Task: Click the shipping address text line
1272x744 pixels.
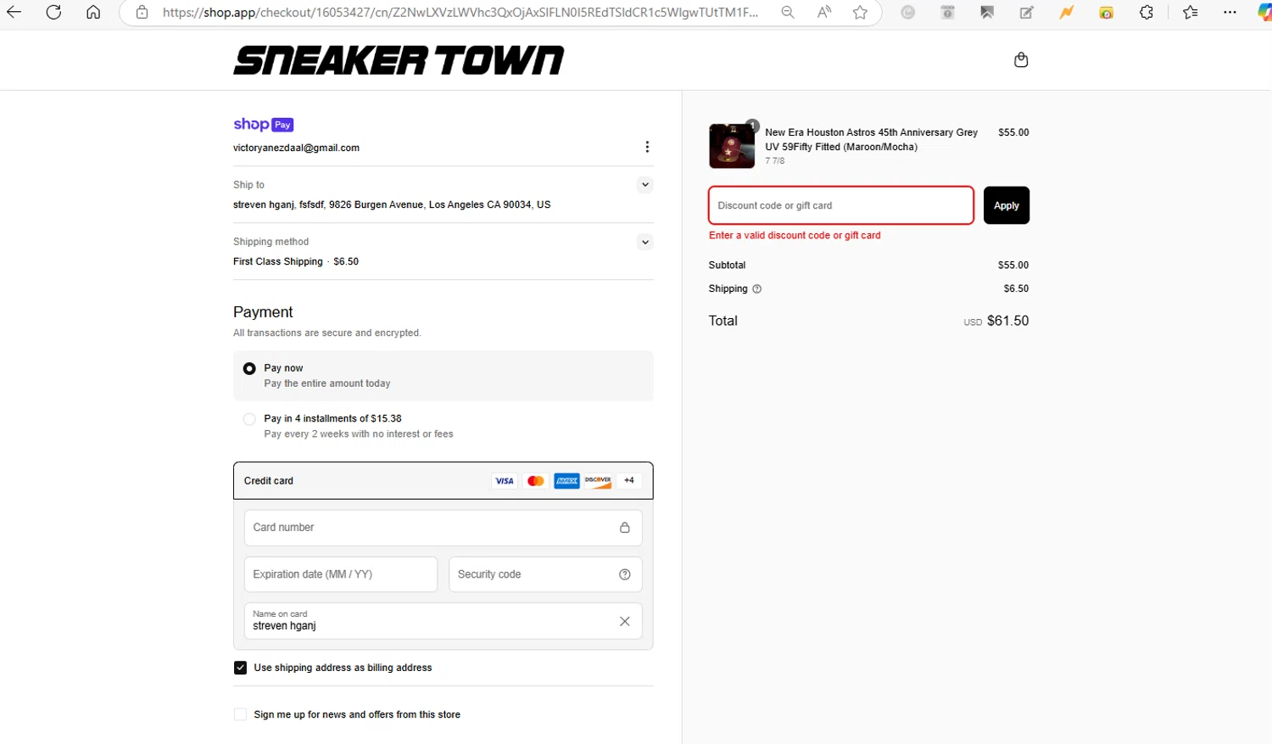Action: click(x=392, y=204)
